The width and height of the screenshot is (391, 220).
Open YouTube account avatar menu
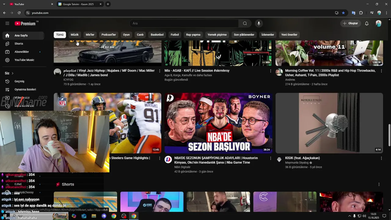tap(378, 23)
